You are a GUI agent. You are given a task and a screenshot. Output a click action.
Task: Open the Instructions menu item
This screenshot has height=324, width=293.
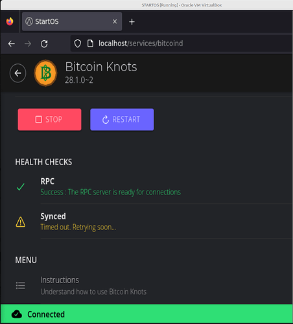click(154, 286)
